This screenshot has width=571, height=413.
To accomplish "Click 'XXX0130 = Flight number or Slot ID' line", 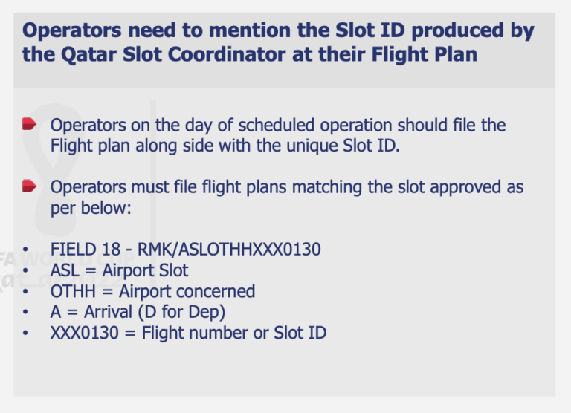I will tap(188, 333).
